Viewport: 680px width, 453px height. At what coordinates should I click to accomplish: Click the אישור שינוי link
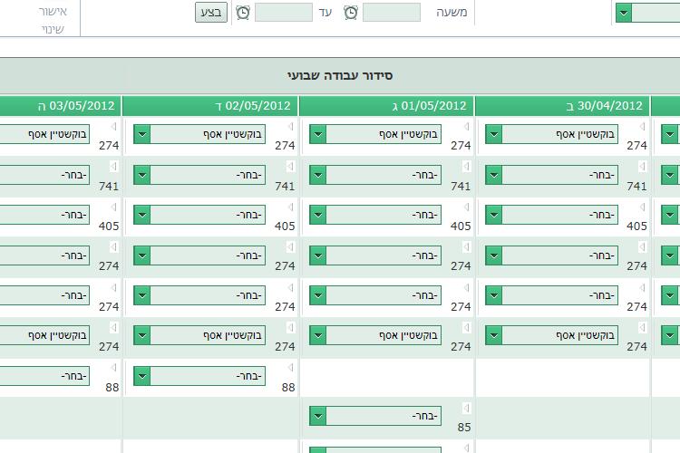click(x=53, y=20)
